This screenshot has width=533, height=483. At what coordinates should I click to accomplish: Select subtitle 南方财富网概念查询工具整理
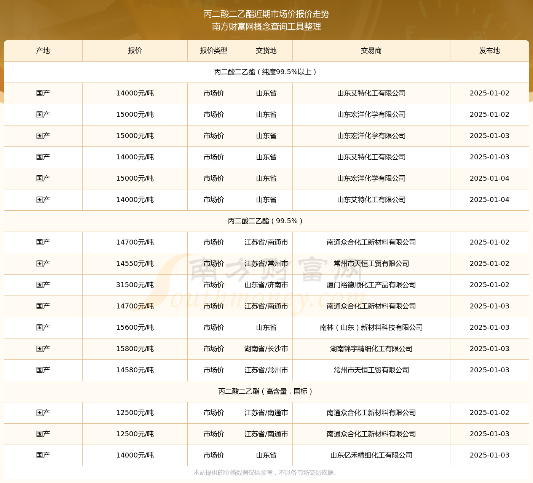tap(266, 27)
